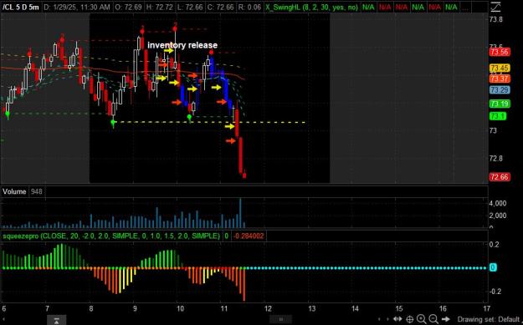
Task: Click the range value R: 0.06
Action: click(x=250, y=7)
